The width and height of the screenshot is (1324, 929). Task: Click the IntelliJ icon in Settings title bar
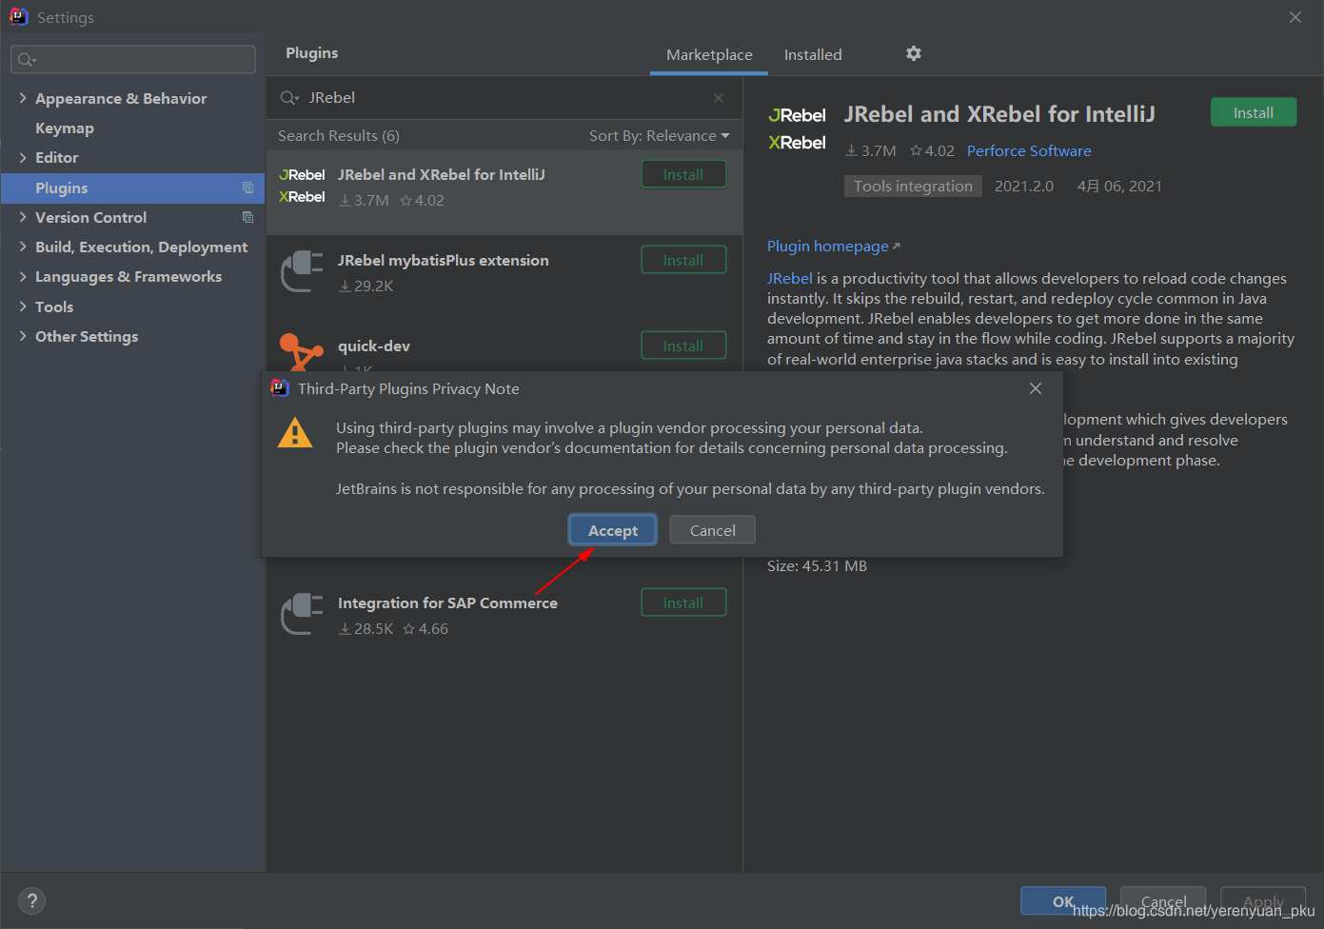(18, 16)
